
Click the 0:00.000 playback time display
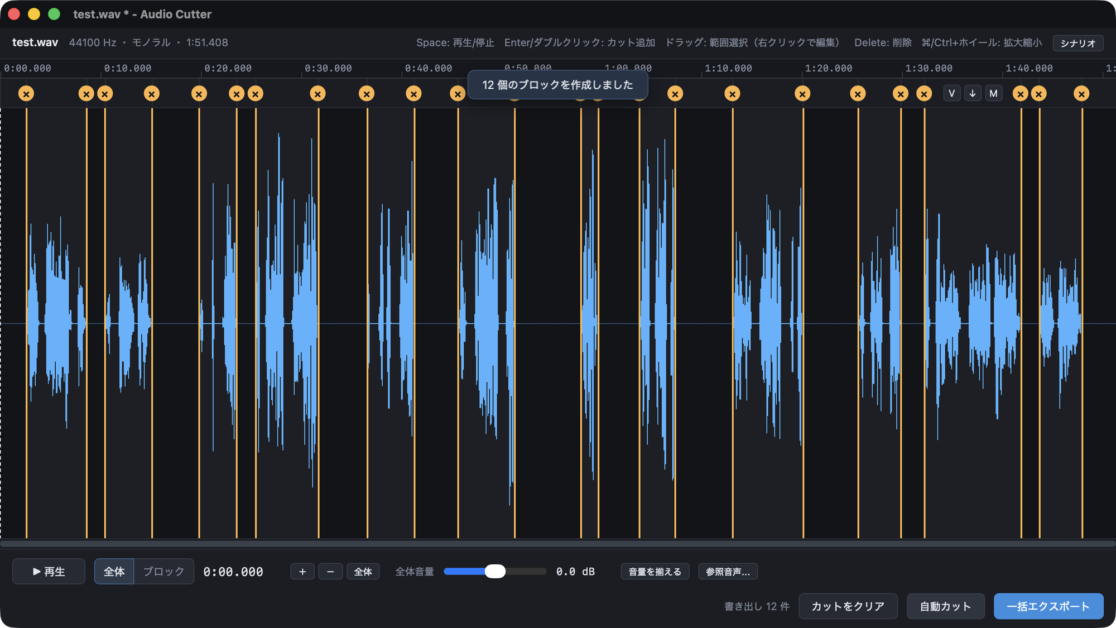click(233, 572)
